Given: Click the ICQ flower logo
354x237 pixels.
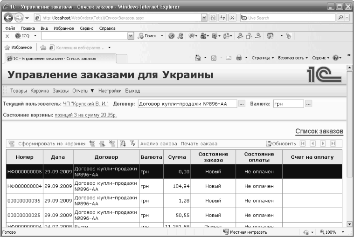Looking at the screenshot, I should [18, 35].
